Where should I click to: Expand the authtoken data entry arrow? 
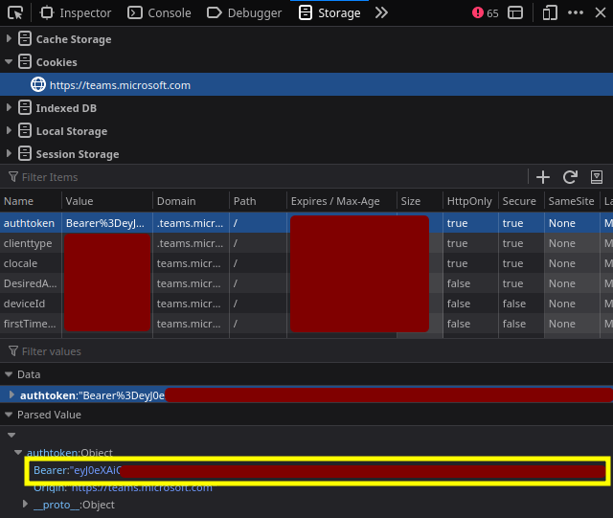coord(11,394)
